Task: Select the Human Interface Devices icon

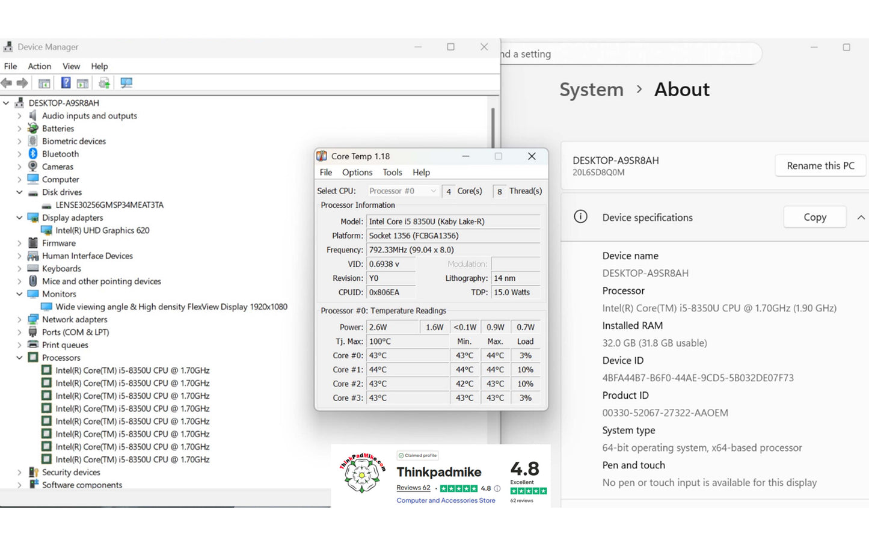Action: 33,256
